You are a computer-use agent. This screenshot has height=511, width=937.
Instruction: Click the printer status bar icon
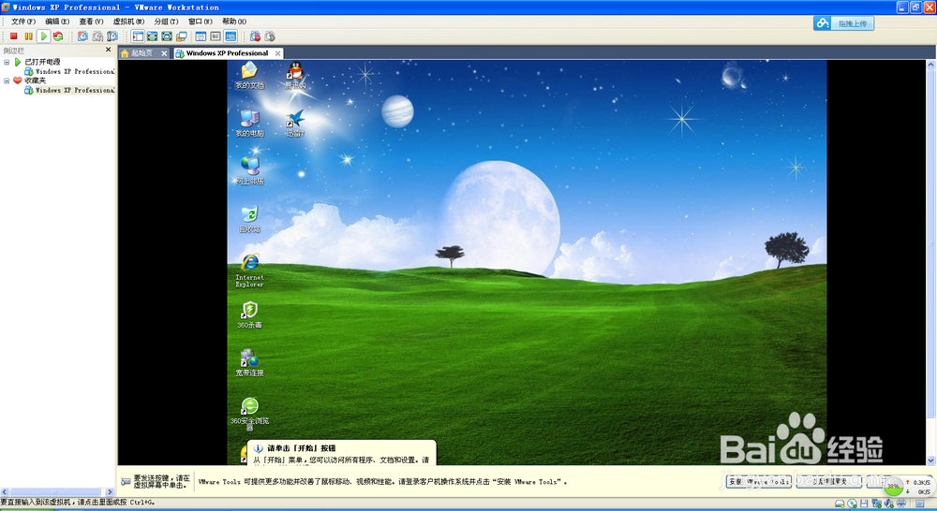(901, 504)
